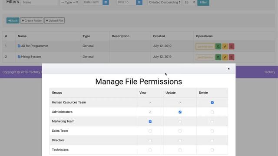Open the JD for Programmer file name
This screenshot has width=278, height=156.
pyautogui.click(x=35, y=46)
